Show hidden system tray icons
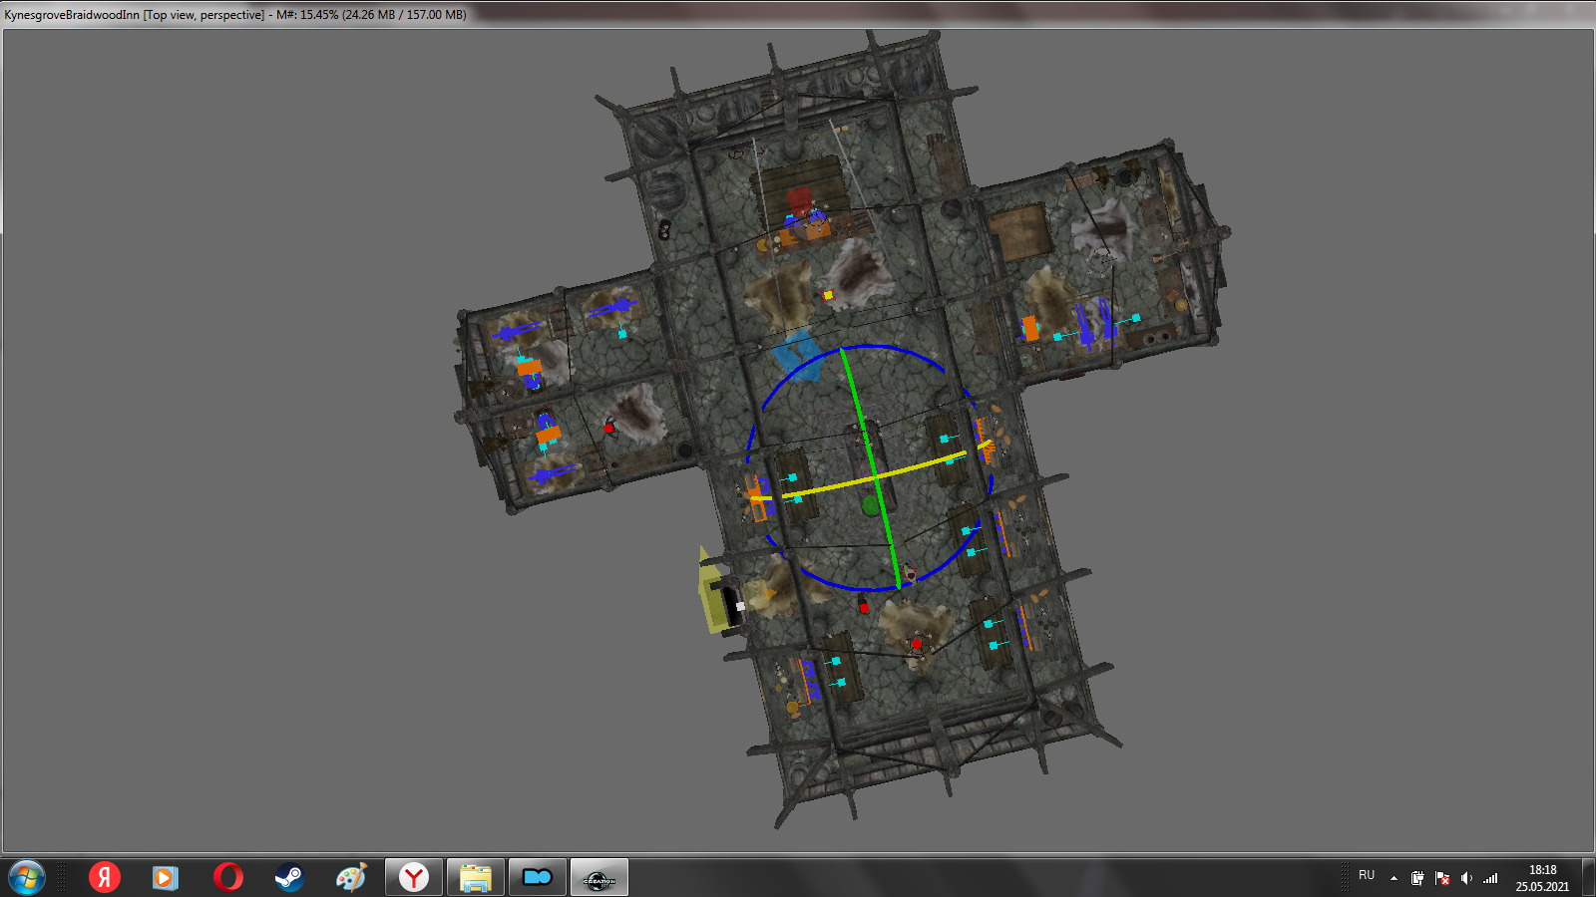 point(1394,878)
